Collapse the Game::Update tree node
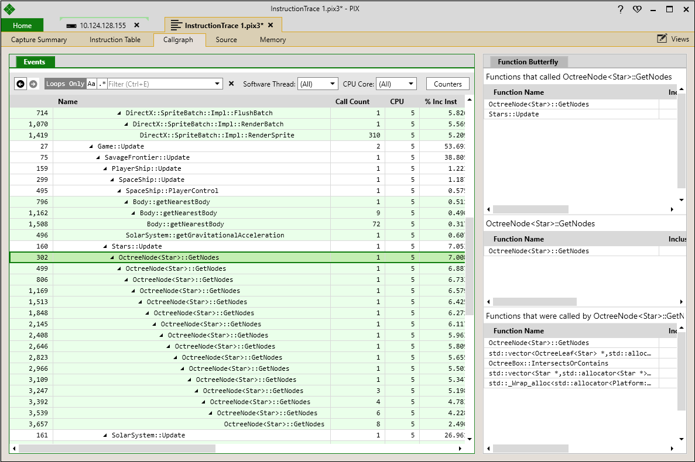The height and width of the screenshot is (462, 695). [x=91, y=146]
